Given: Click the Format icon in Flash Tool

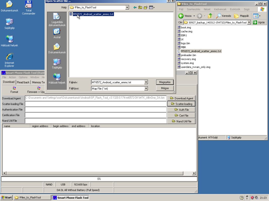Looking at the screenshot, I should pyautogui.click(x=14, y=90).
